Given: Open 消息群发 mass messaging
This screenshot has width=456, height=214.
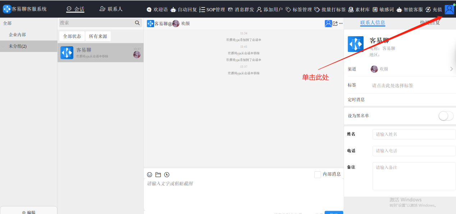Looking at the screenshot, I should tap(241, 10).
